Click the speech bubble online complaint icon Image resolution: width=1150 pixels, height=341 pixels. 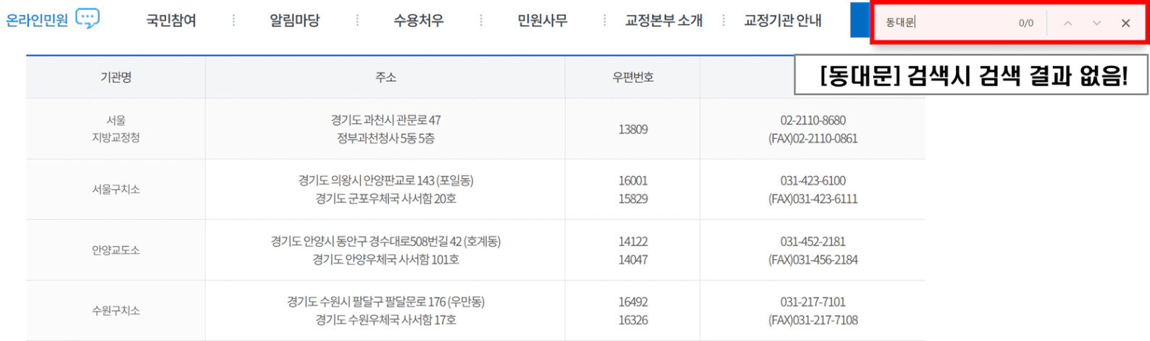point(88,19)
